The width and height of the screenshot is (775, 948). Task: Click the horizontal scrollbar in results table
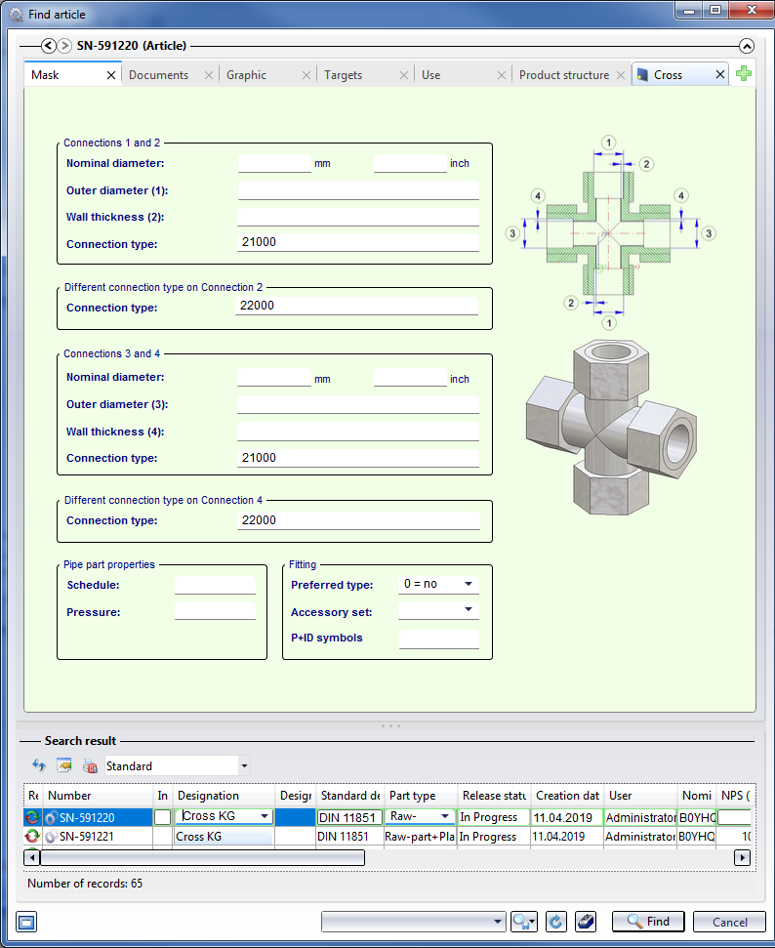coord(202,858)
